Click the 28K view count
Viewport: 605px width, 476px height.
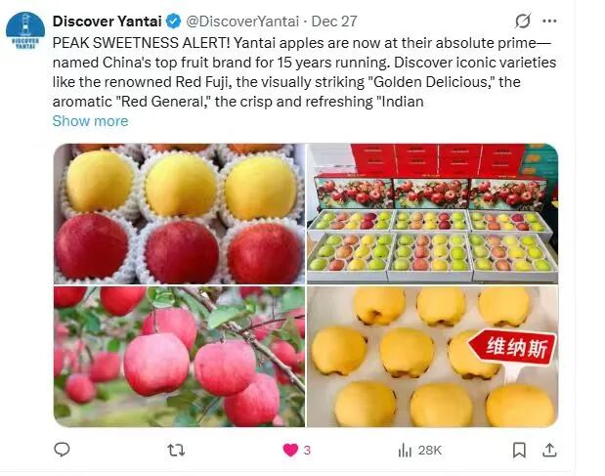pos(430,451)
